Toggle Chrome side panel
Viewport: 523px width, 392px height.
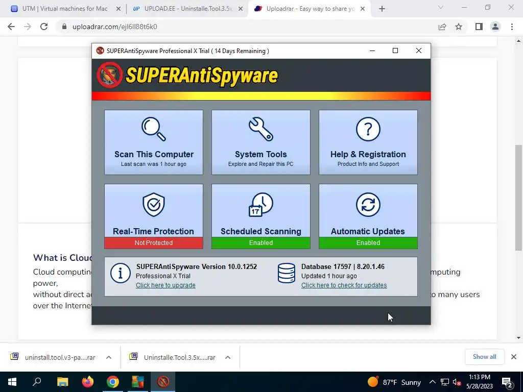(x=479, y=27)
